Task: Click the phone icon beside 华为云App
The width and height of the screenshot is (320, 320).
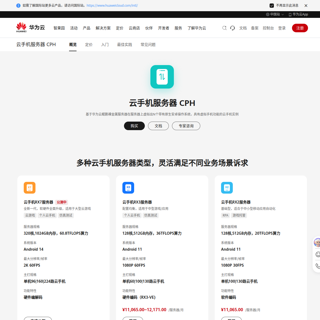Action: (x=290, y=14)
